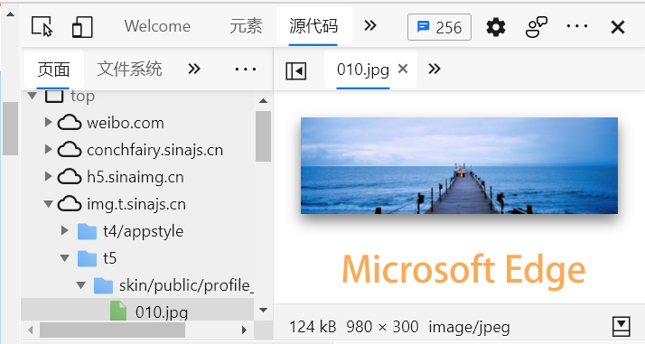Click the green 010.jpg file icon
This screenshot has width=645, height=344.
pos(118,311)
